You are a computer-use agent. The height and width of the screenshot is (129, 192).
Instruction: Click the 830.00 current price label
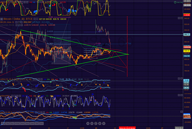(187, 51)
